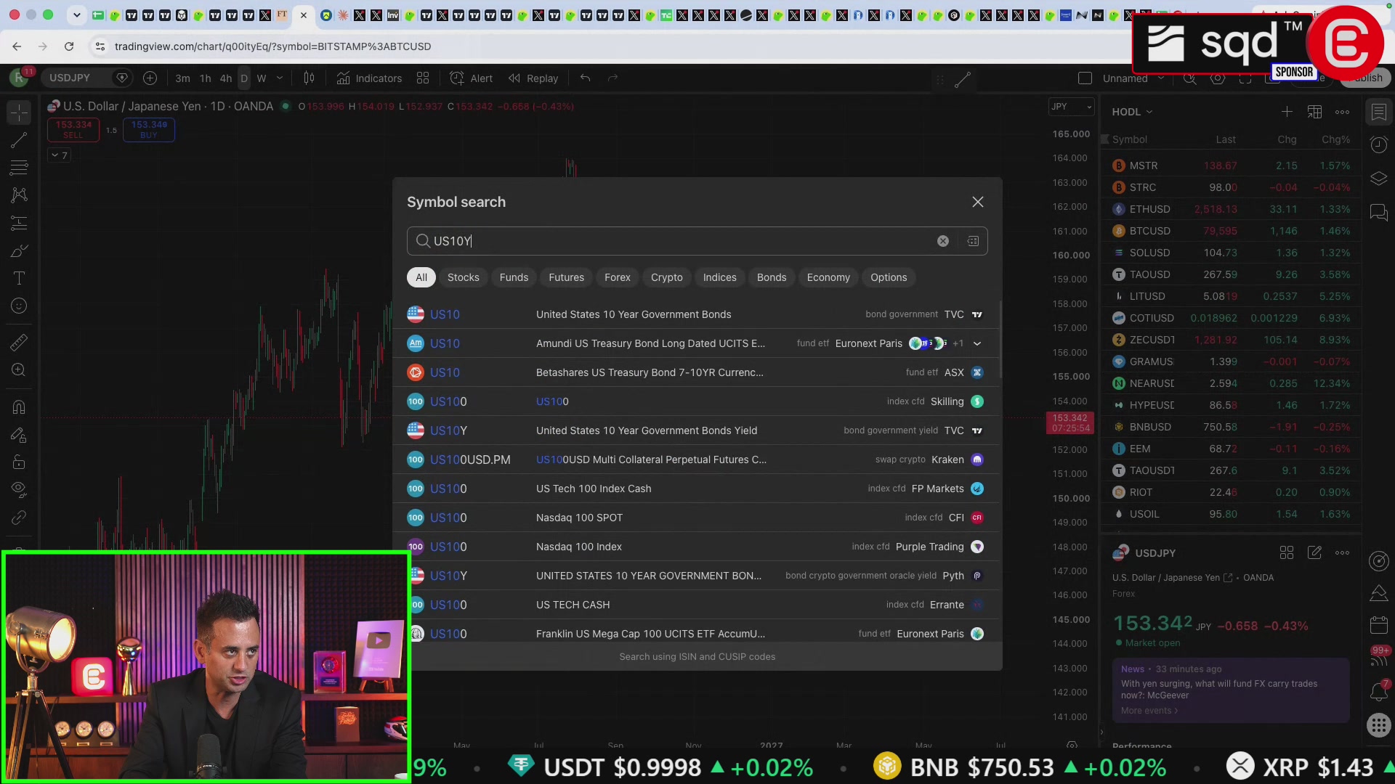The height and width of the screenshot is (784, 1395).
Task: Open the chart layout templates grid icon
Action: point(423,78)
